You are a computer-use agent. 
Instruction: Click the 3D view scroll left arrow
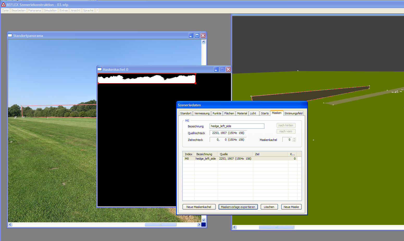point(234,227)
